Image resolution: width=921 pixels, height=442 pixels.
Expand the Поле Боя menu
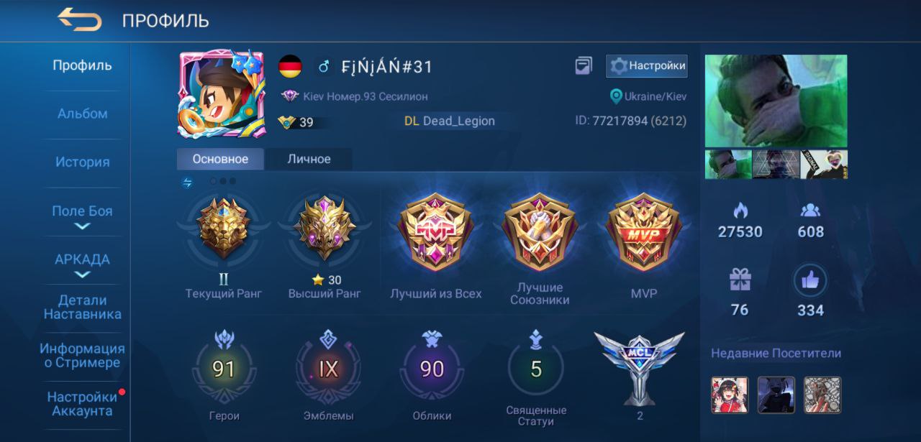point(82,216)
